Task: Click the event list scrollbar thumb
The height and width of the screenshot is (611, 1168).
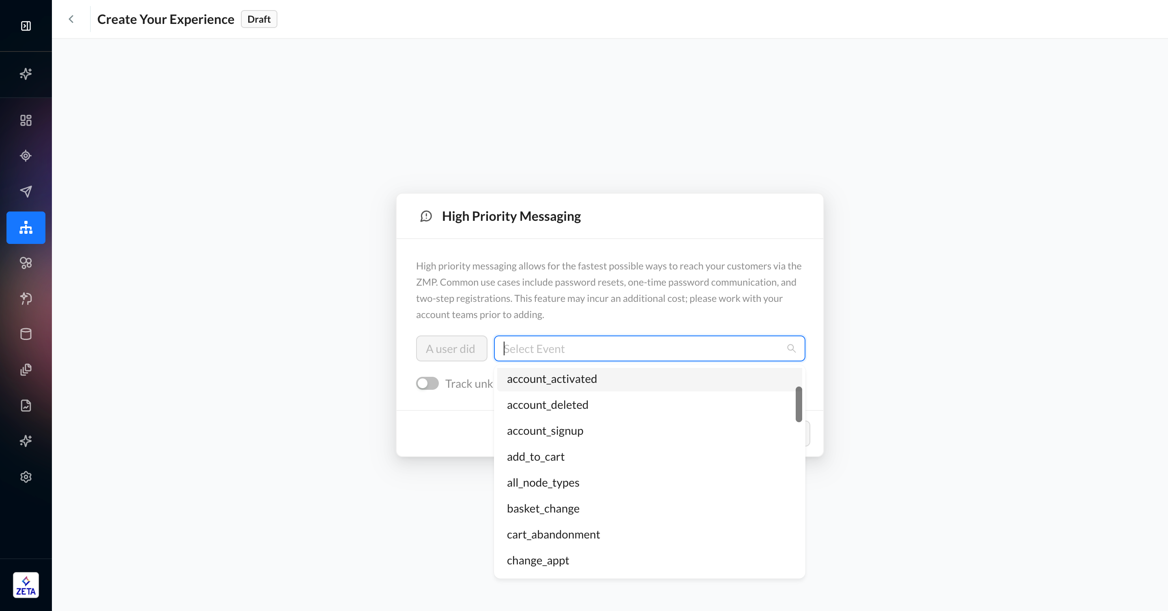Action: tap(799, 404)
